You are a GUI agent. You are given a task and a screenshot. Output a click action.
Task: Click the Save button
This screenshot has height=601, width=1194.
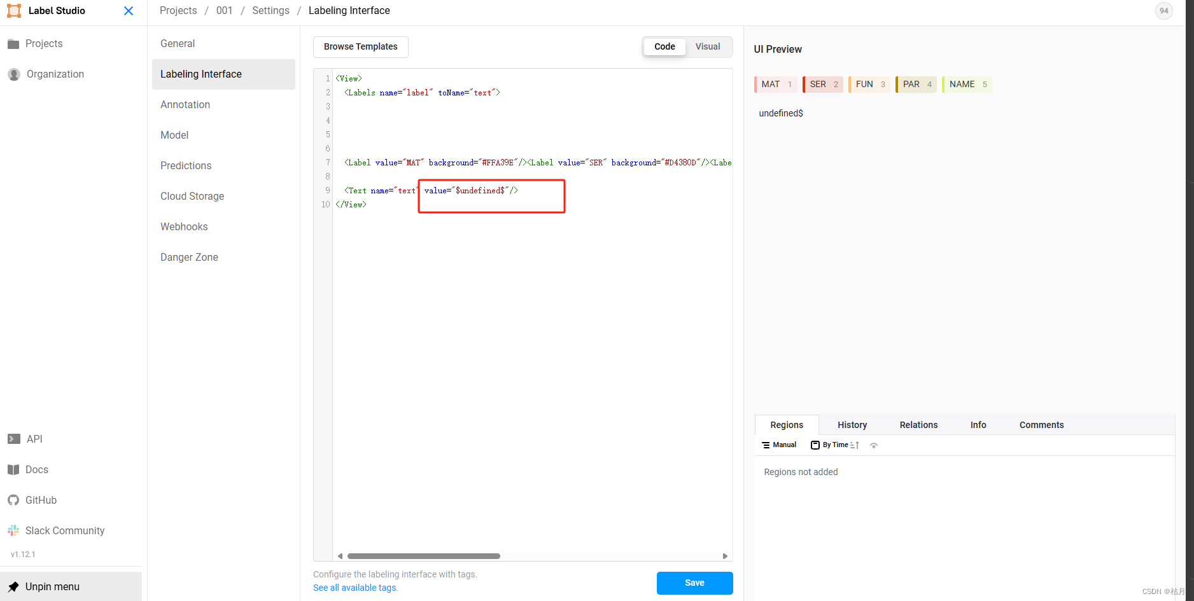pos(695,583)
